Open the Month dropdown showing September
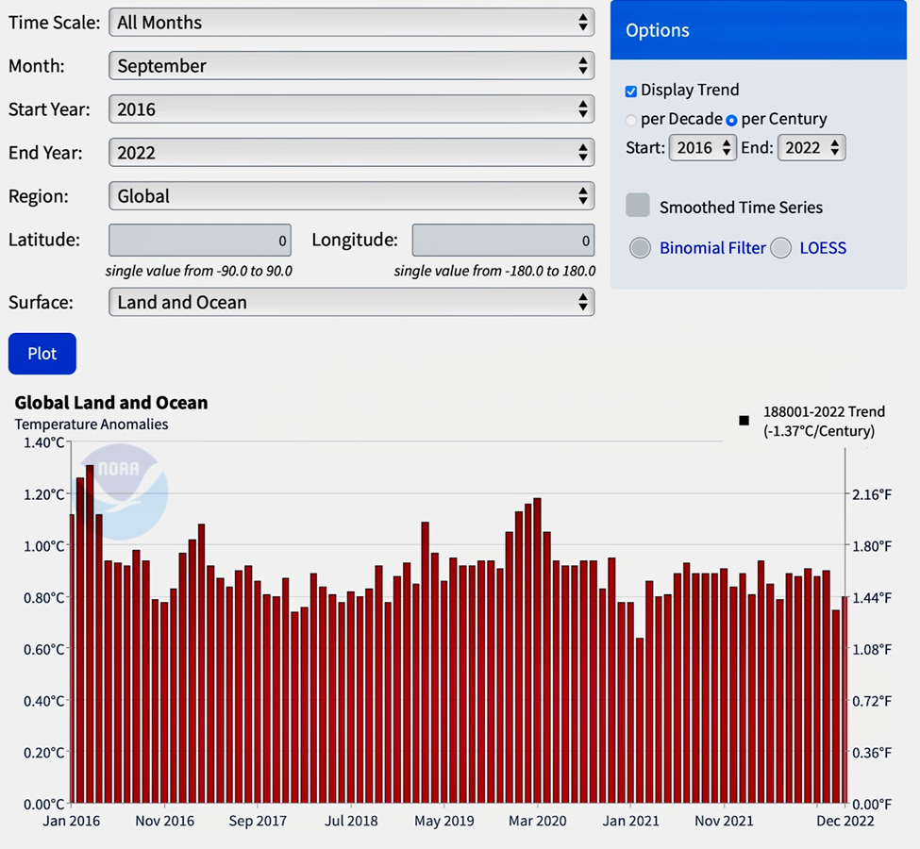The height and width of the screenshot is (849, 920). (351, 66)
